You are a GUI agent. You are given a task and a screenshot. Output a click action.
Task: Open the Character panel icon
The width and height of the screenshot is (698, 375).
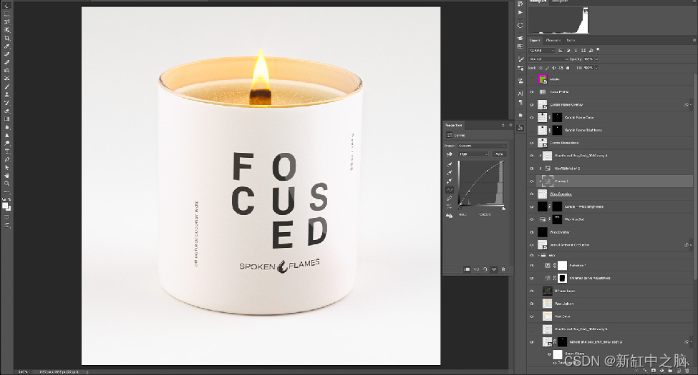tap(520, 94)
